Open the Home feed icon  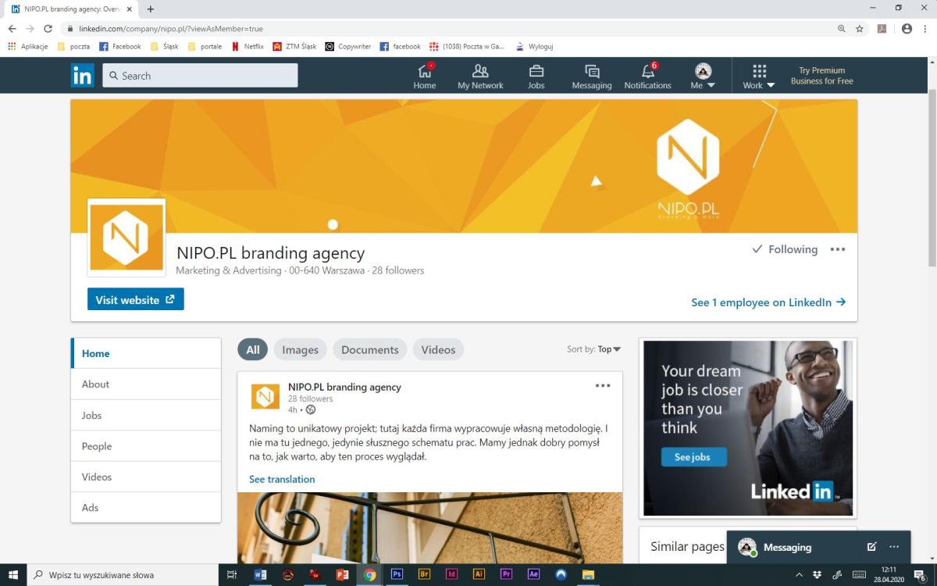(425, 71)
